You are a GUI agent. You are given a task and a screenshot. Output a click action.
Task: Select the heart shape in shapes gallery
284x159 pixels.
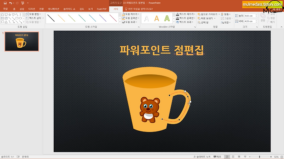13,15
